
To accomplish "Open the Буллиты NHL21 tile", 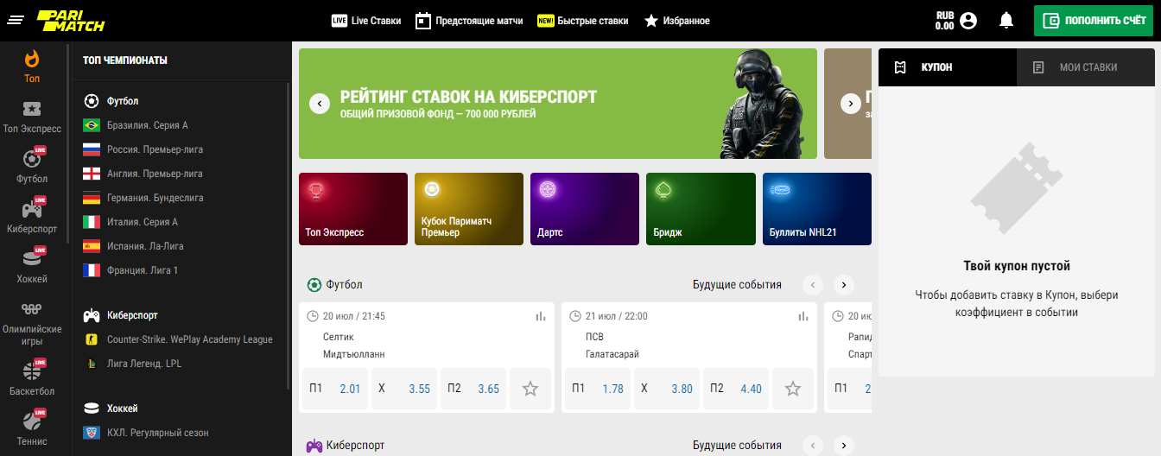I will coord(817,209).
